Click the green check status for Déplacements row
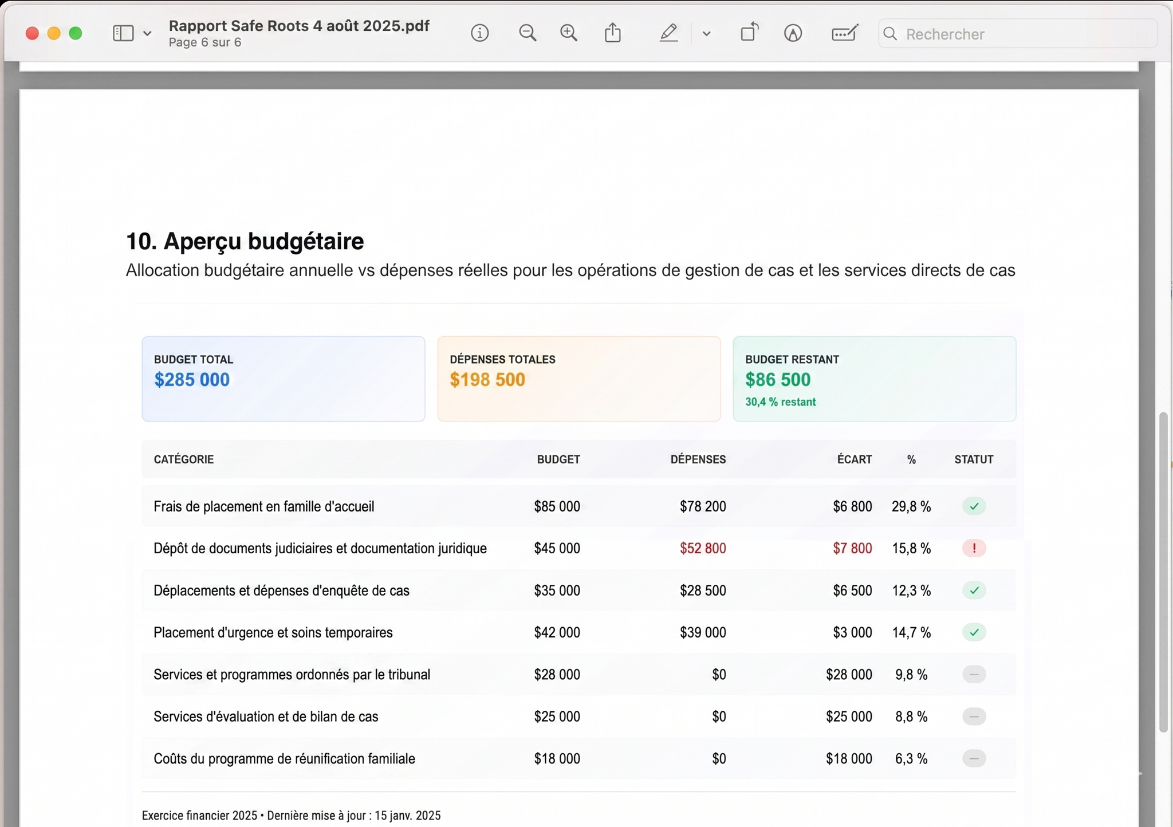This screenshot has height=827, width=1173. click(x=974, y=590)
